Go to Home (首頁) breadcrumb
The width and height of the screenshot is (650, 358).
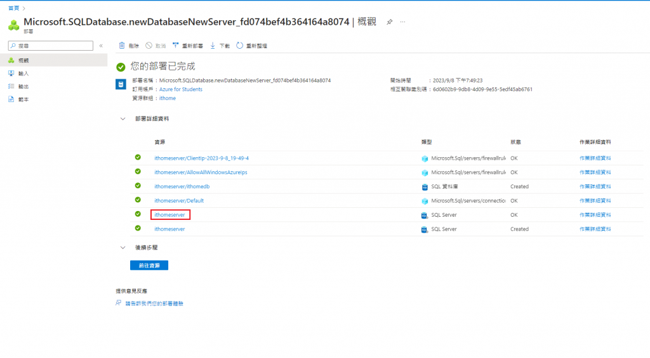[14, 8]
